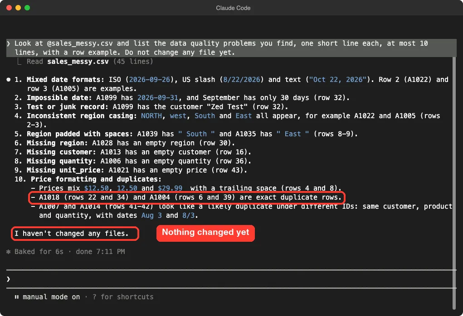Click @sales_messy.csv in the user prompt

pyautogui.click(x=80, y=43)
